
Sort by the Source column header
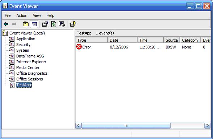(172, 40)
